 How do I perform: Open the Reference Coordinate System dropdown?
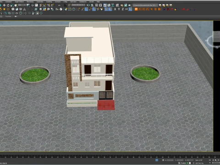[x=22, y=5]
